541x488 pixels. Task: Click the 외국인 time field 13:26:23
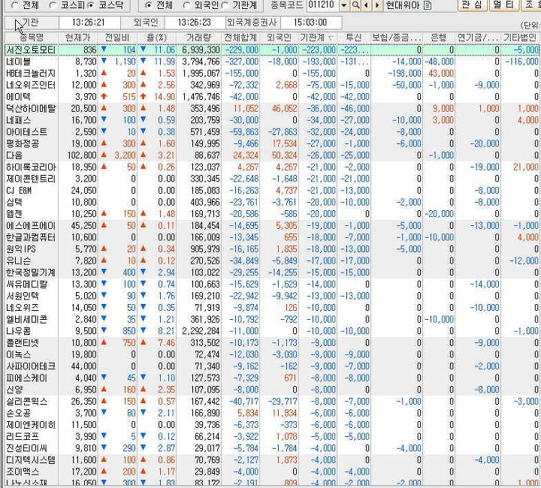click(195, 23)
